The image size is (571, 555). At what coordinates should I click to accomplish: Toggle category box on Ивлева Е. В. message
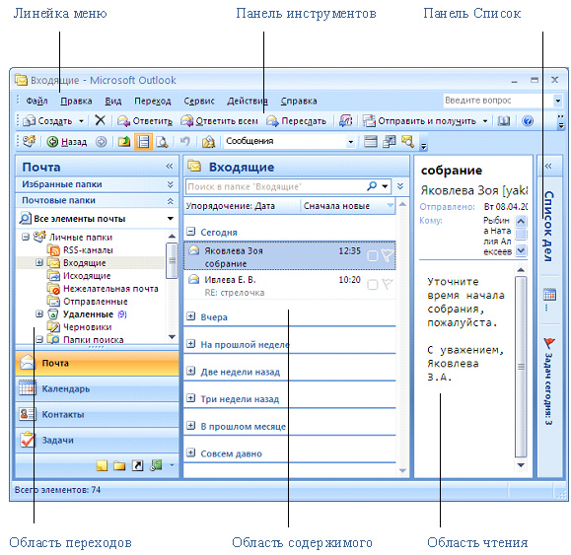pos(372,285)
